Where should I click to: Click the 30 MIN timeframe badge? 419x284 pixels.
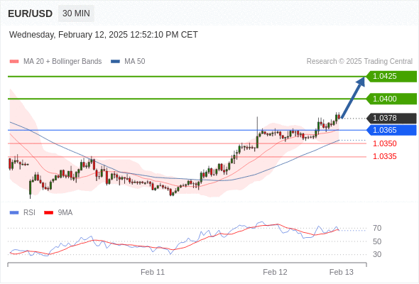76,13
